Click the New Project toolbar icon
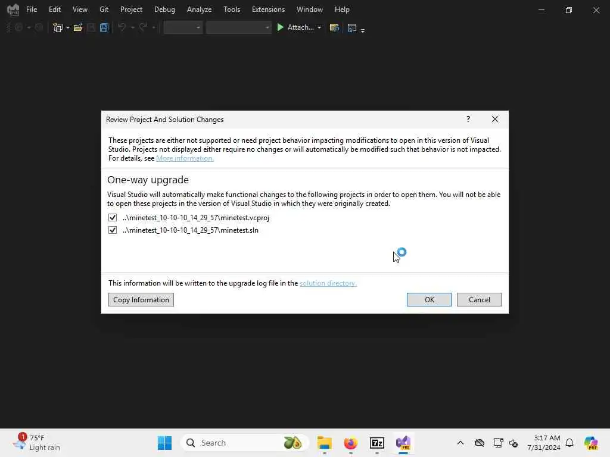The image size is (610, 457). coord(58,27)
